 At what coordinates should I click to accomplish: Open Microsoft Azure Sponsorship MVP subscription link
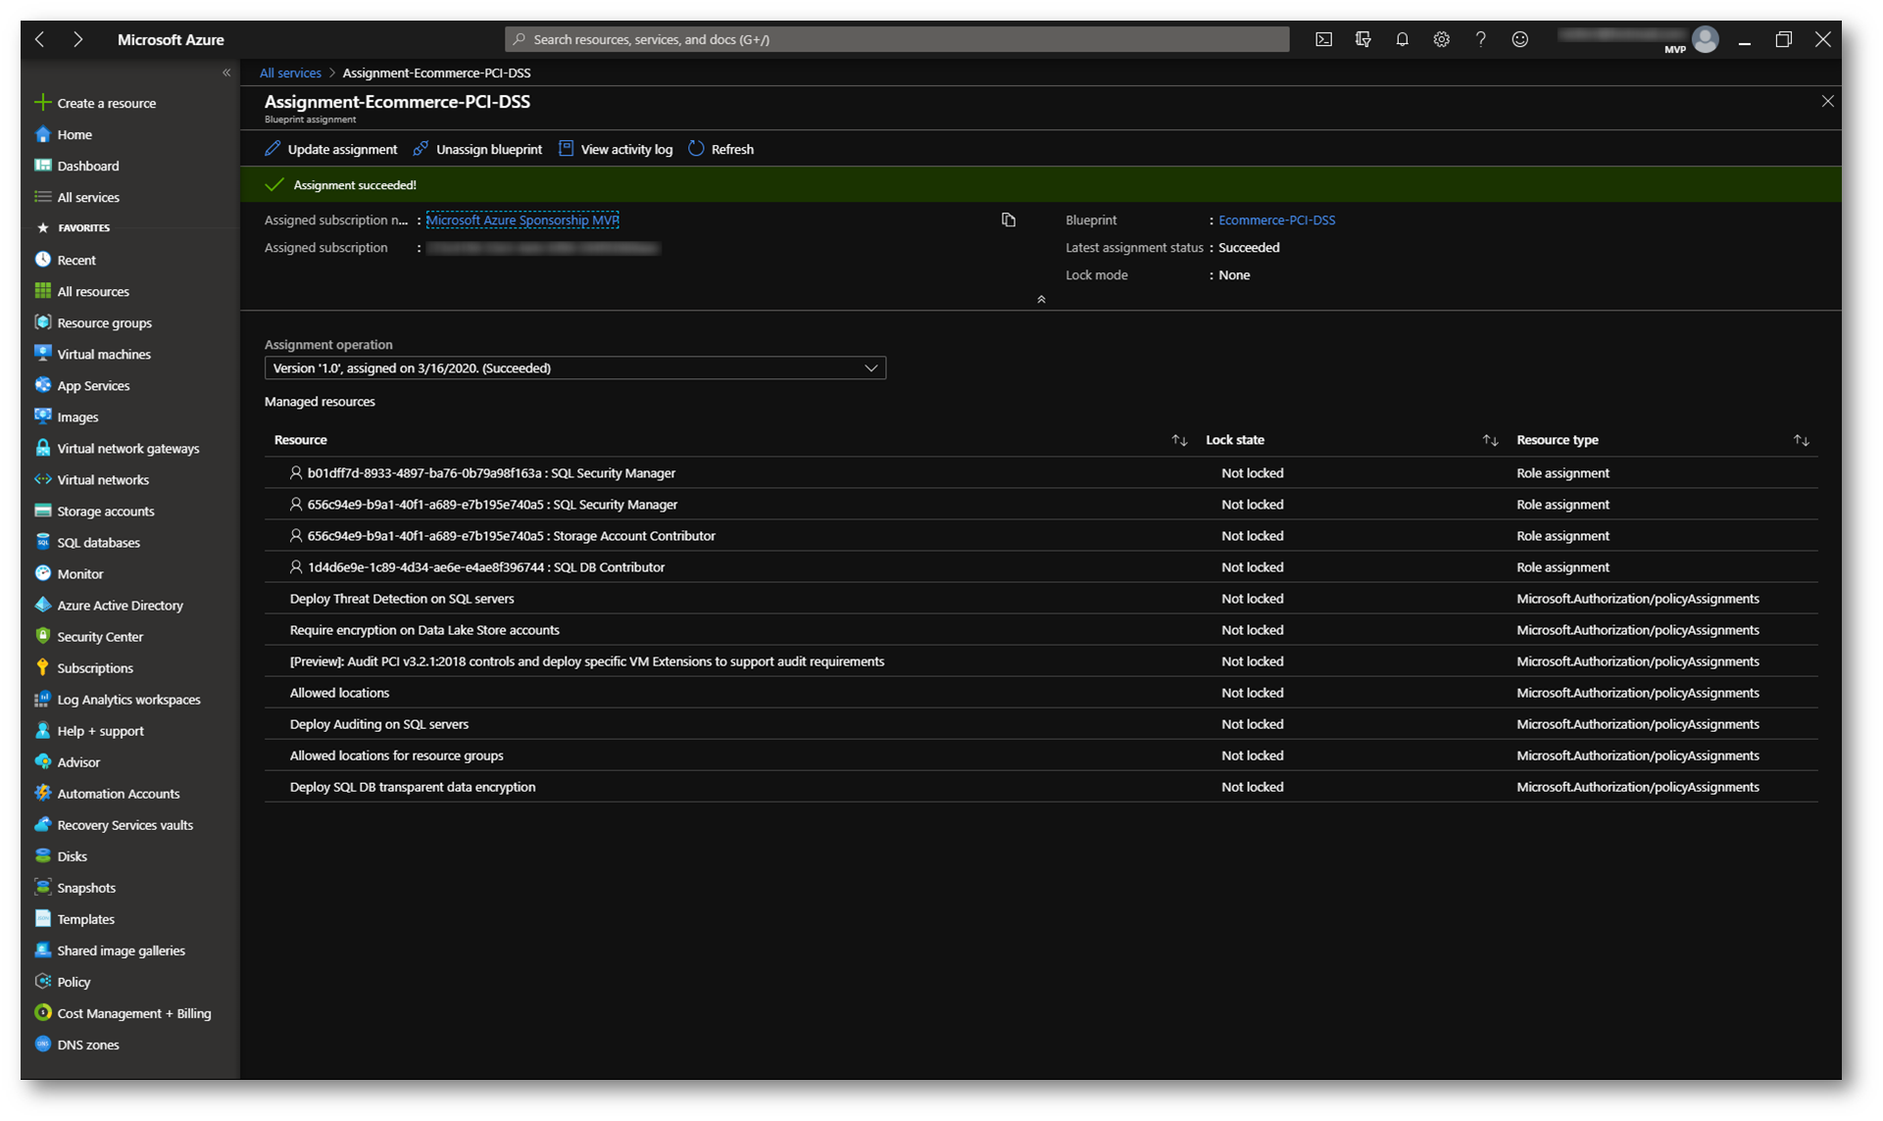(522, 219)
